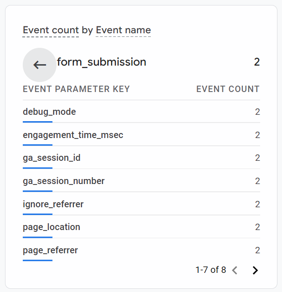Viewport: 282px width, 292px height.
Task: Click the EVENT COUNT column header
Action: click(228, 89)
